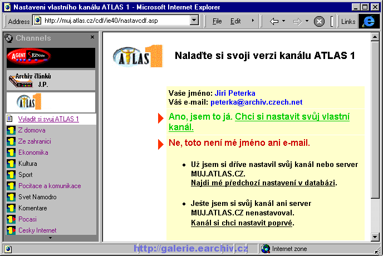The width and height of the screenshot is (383, 256).
Task: Open the Svet Namodro channel item
Action: [x=37, y=197]
